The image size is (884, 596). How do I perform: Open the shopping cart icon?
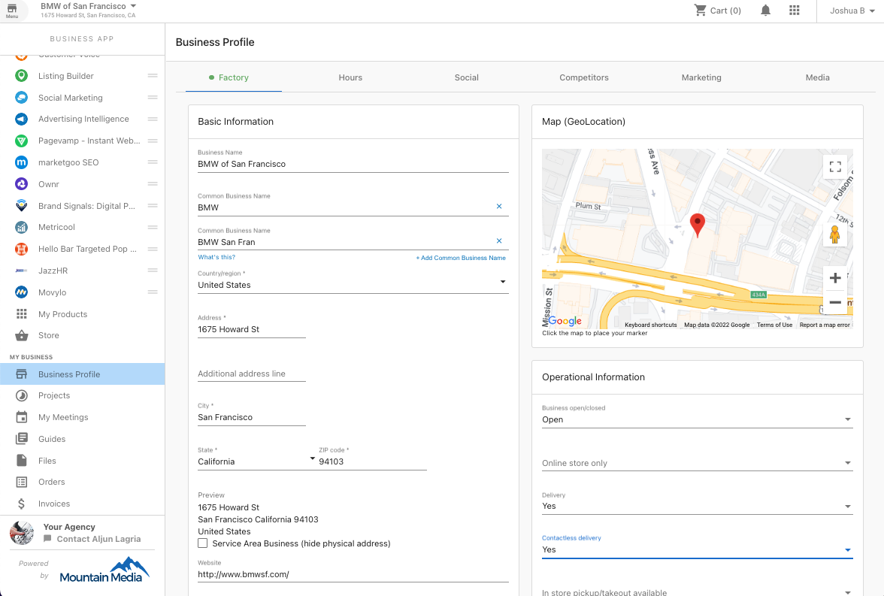(701, 11)
